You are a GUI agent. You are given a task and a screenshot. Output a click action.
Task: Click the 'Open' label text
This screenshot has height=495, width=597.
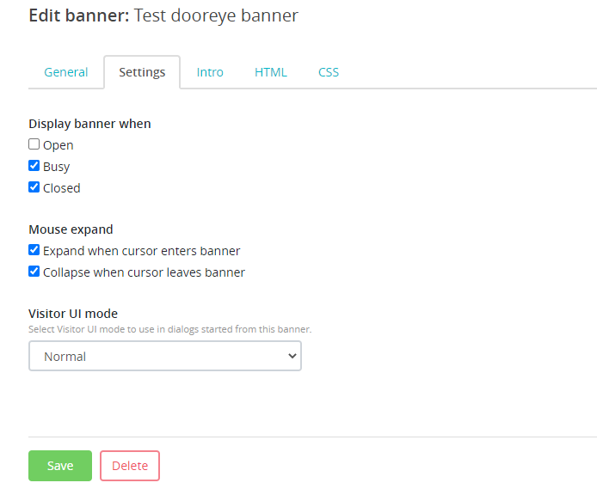(58, 145)
